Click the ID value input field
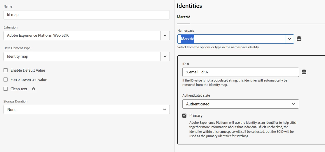 pyautogui.click(x=240, y=72)
